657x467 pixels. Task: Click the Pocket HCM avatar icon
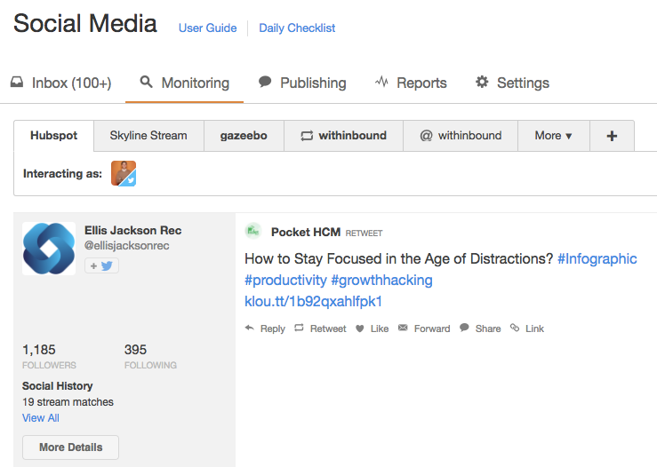click(253, 231)
